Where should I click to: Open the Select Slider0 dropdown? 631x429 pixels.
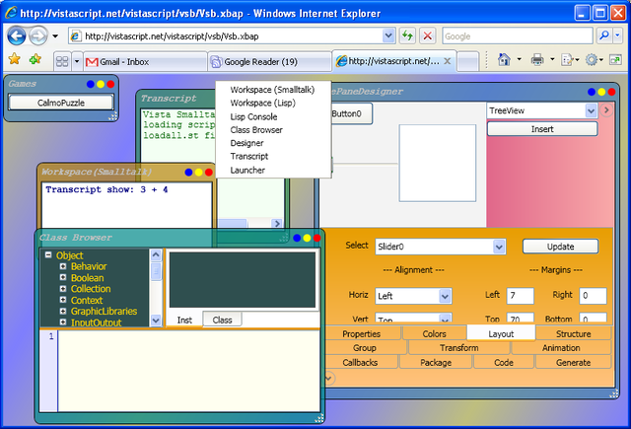click(x=499, y=247)
